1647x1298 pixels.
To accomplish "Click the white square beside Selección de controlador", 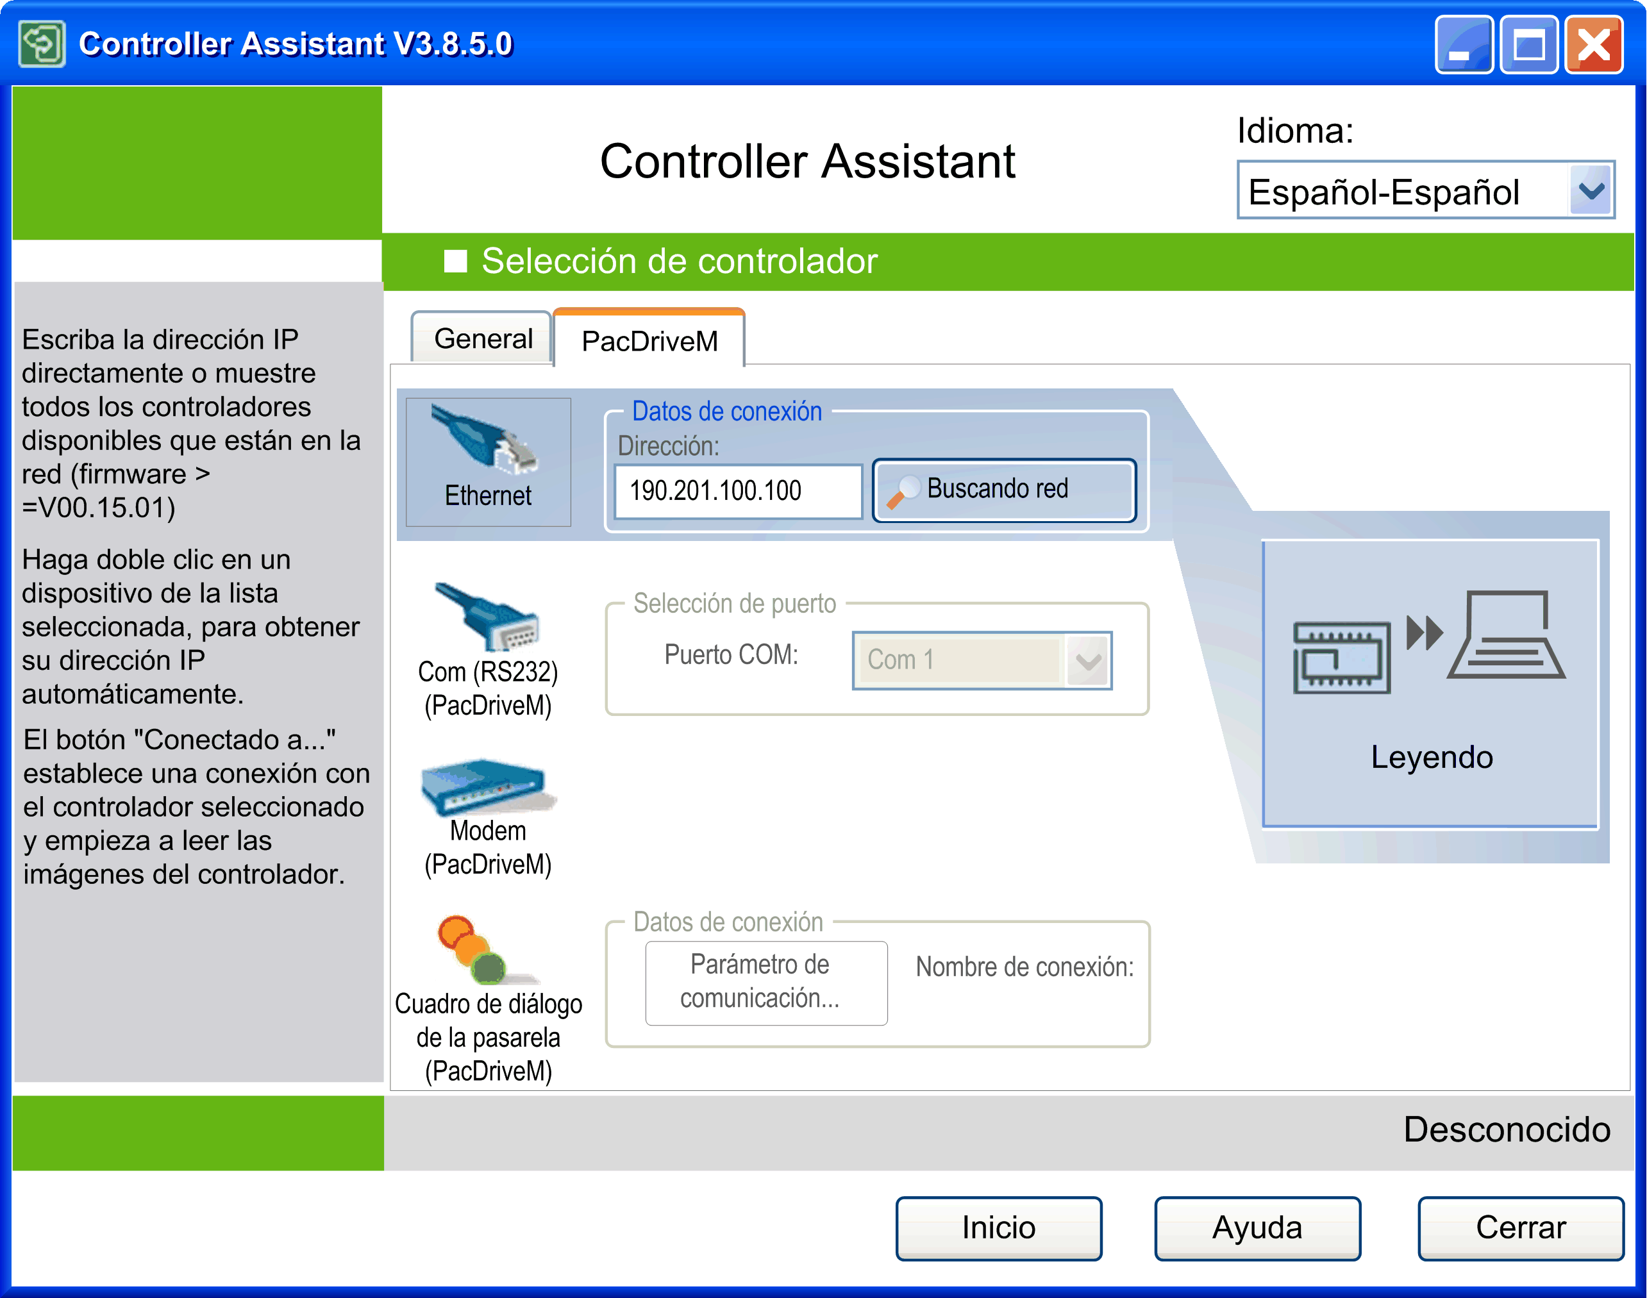I will tap(455, 262).
